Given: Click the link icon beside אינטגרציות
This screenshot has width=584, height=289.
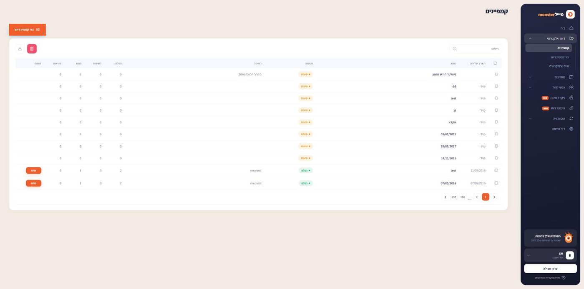Looking at the screenshot, I should click(x=571, y=108).
